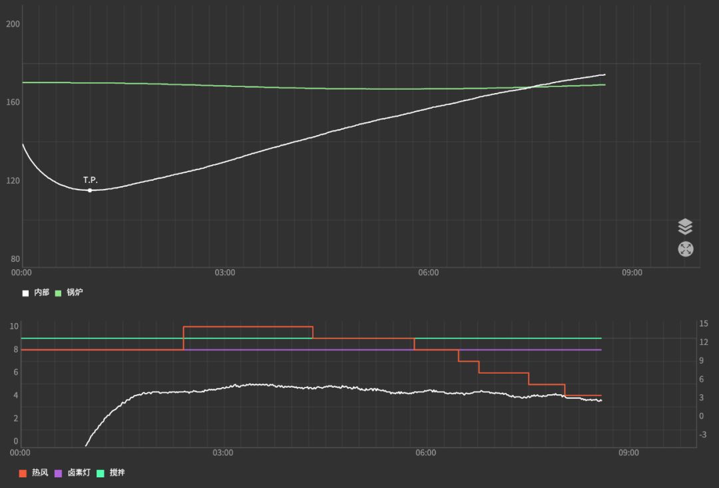The height and width of the screenshot is (488, 719).
Task: Click the 10 label on lower left axis
Action: tap(14, 326)
